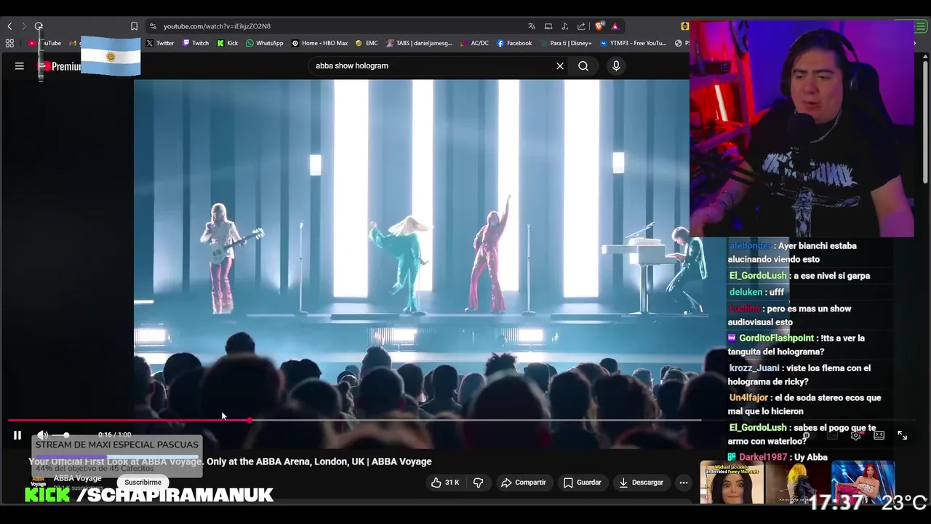Screen dimensions: 931x524
Task: Go back with the browser back arrow
Action: (x=9, y=26)
